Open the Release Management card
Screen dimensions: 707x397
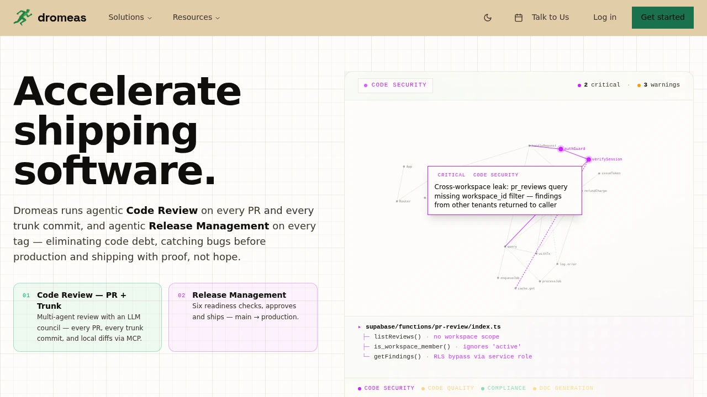point(243,317)
